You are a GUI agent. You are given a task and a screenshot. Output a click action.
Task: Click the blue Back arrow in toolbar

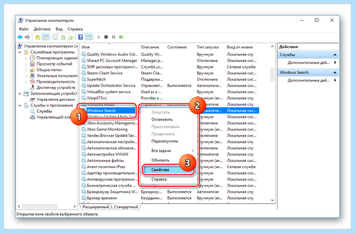tap(20, 37)
